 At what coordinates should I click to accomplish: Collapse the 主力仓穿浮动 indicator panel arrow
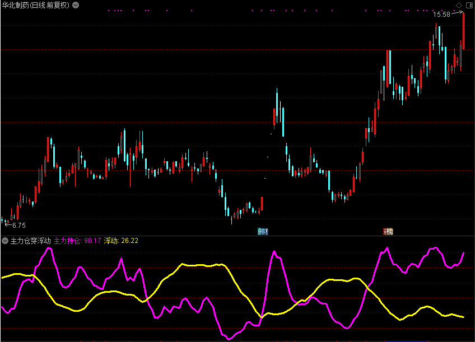coord(5,241)
